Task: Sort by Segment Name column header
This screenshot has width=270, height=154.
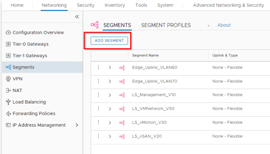Action: [145, 55]
